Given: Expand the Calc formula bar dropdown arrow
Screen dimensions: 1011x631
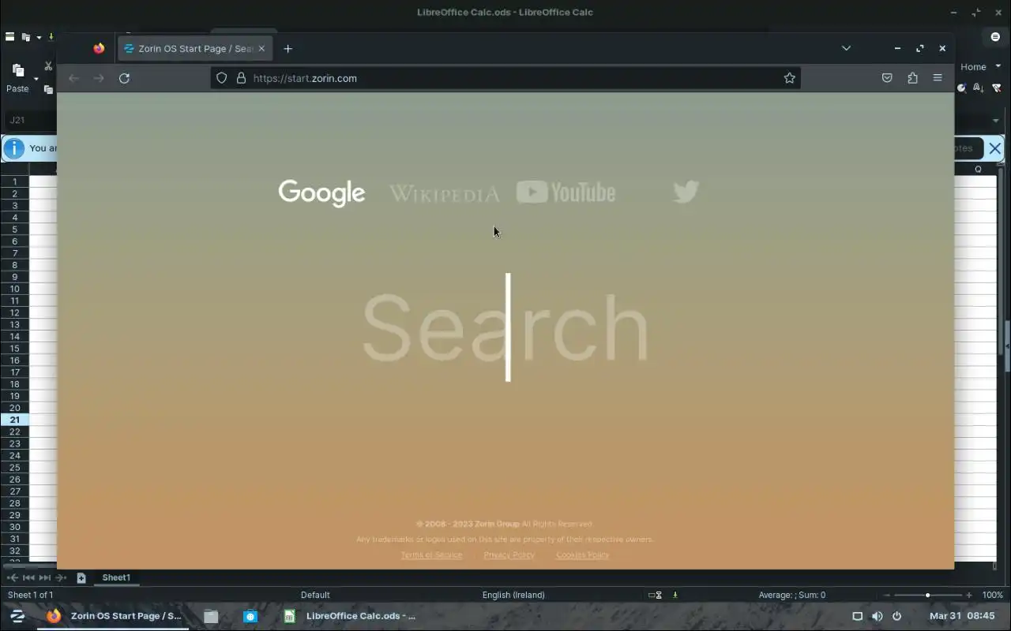Looking at the screenshot, I should coord(995,121).
